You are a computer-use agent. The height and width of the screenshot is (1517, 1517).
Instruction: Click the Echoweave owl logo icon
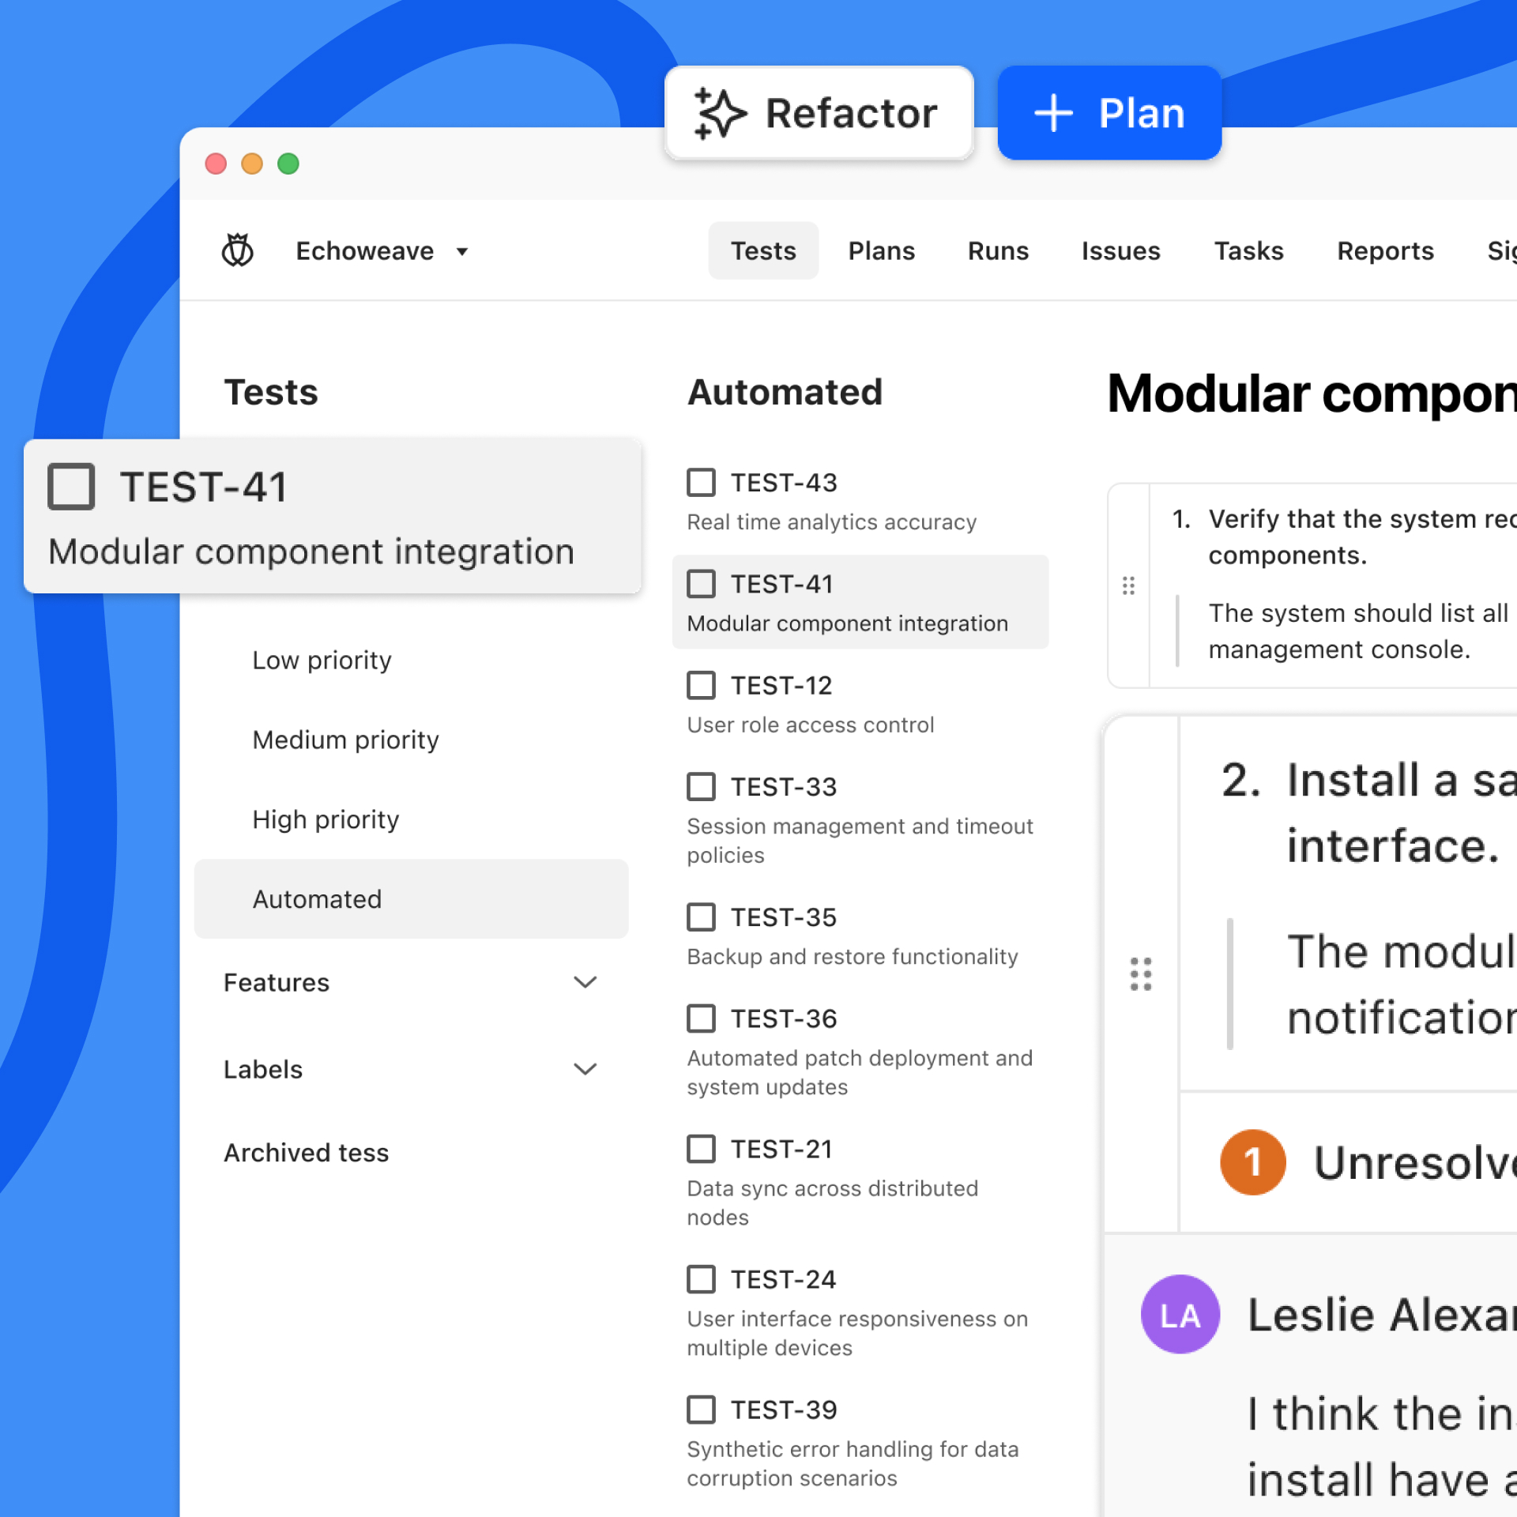[237, 250]
